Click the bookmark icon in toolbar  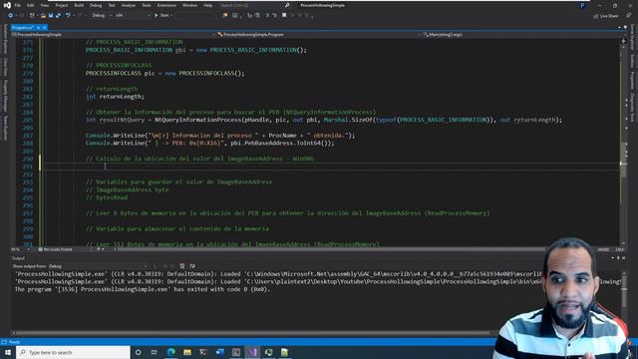coord(284,16)
